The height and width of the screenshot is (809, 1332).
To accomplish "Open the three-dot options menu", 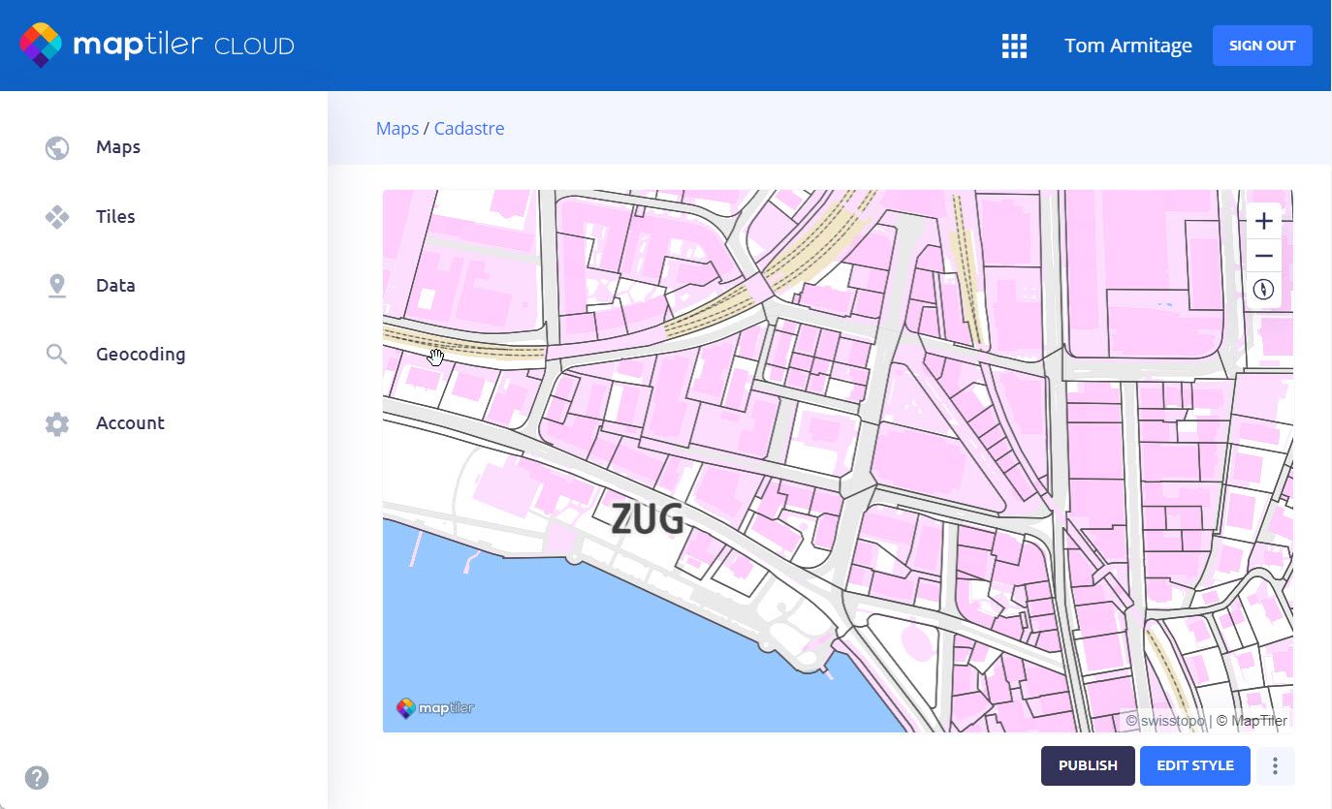I will point(1275,765).
